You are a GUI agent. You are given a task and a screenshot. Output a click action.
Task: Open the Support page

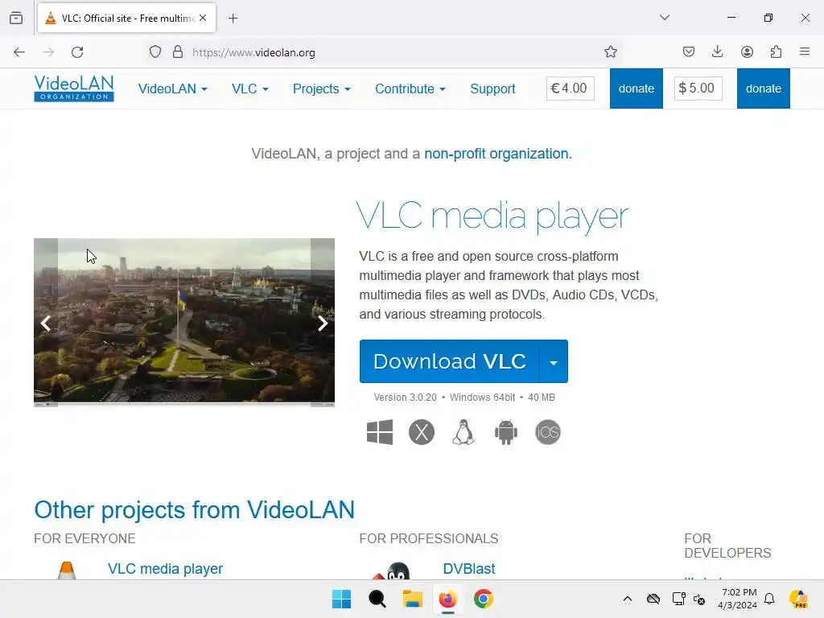click(492, 89)
